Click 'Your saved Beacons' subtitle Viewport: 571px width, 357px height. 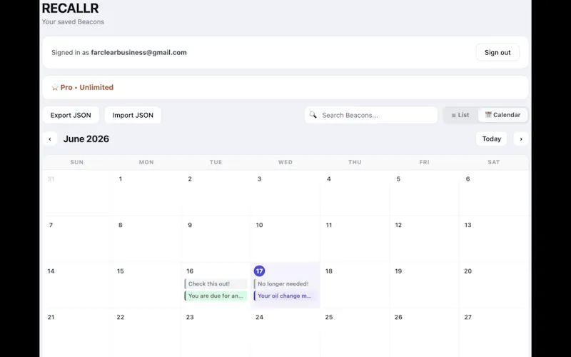73,22
